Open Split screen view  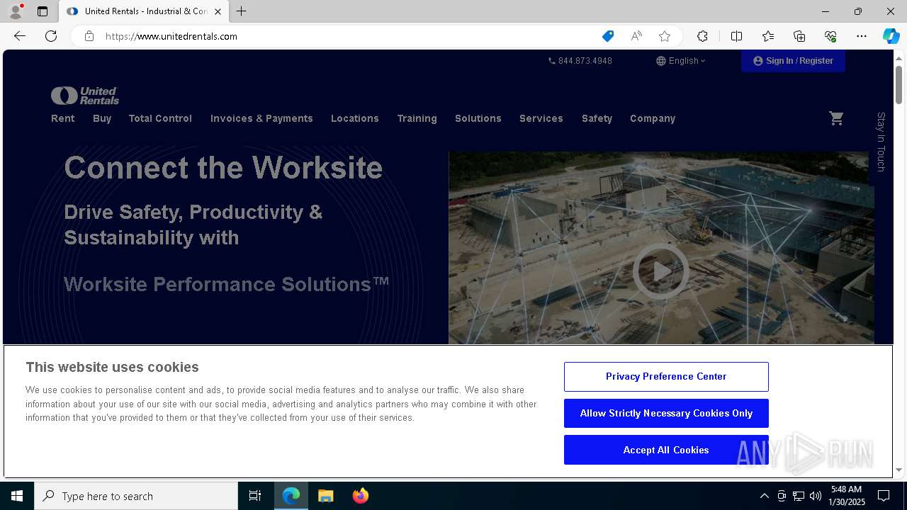736,36
